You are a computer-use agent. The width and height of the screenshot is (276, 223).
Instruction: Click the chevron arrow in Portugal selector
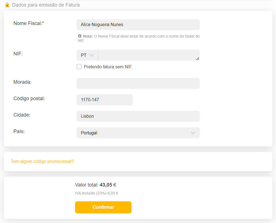pyautogui.click(x=193, y=133)
